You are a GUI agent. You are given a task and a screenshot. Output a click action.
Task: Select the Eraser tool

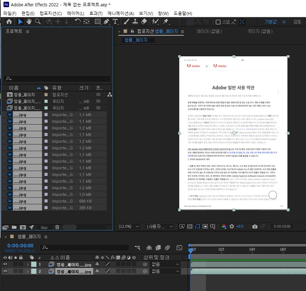(144, 21)
